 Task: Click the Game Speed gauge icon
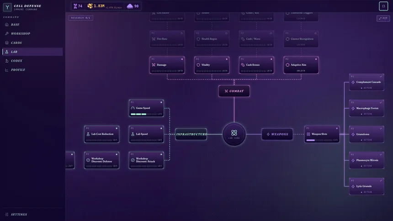(133, 108)
